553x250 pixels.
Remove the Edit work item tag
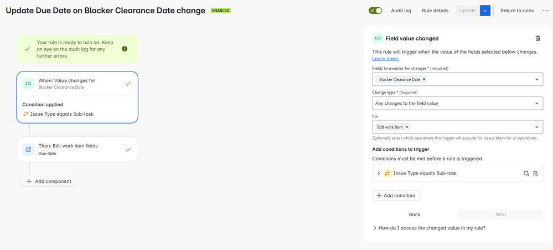pyautogui.click(x=407, y=127)
